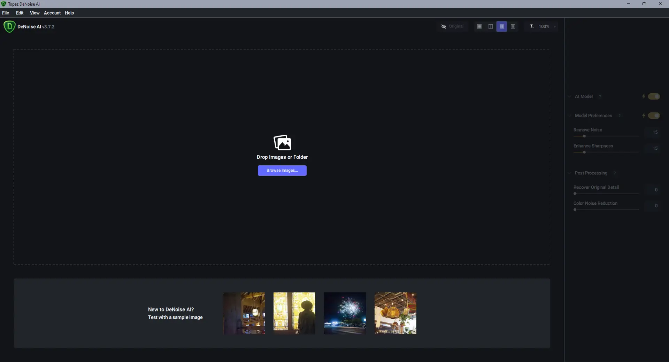The width and height of the screenshot is (669, 362).
Task: Click the Drop Images or Folder text
Action: (282, 157)
